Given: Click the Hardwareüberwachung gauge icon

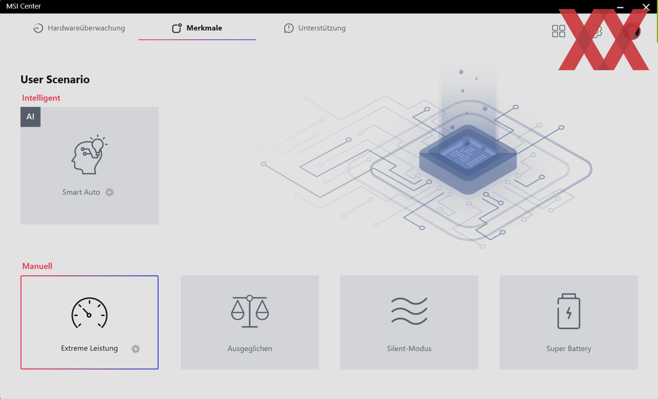Looking at the screenshot, I should tap(38, 28).
